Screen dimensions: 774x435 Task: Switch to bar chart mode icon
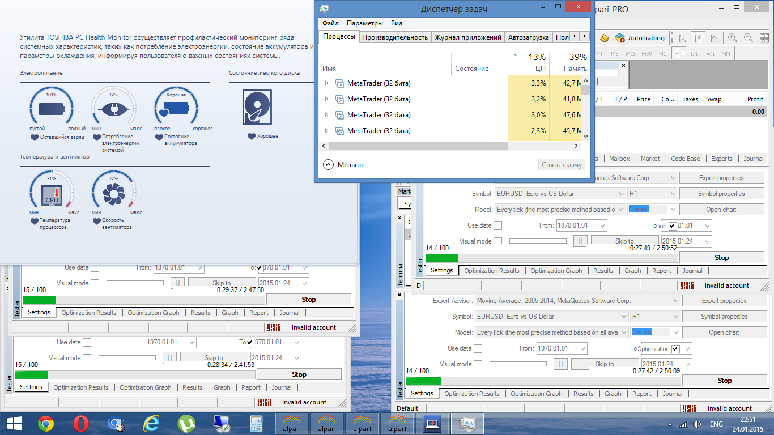point(682,38)
